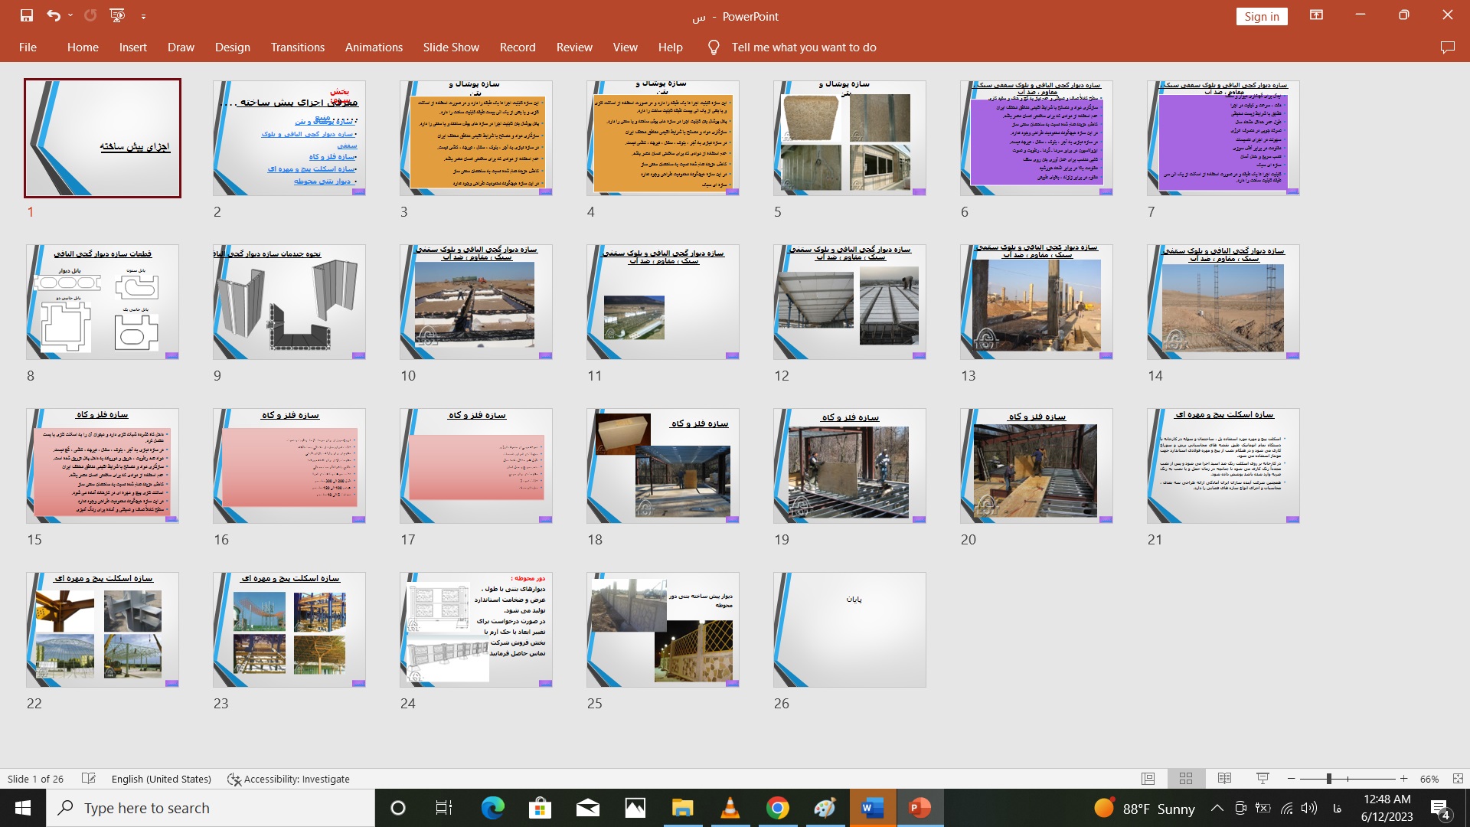This screenshot has width=1470, height=827.
Task: Toggle spell check indicator in status bar
Action: click(x=87, y=779)
